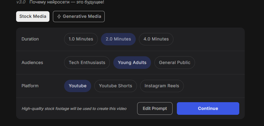Image resolution: width=264 pixels, height=126 pixels.
Task: Click the blue Continue button
Action: click(208, 108)
